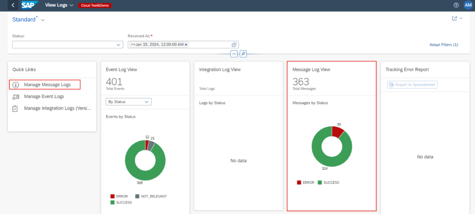Pin the filter header bar

[243, 54]
